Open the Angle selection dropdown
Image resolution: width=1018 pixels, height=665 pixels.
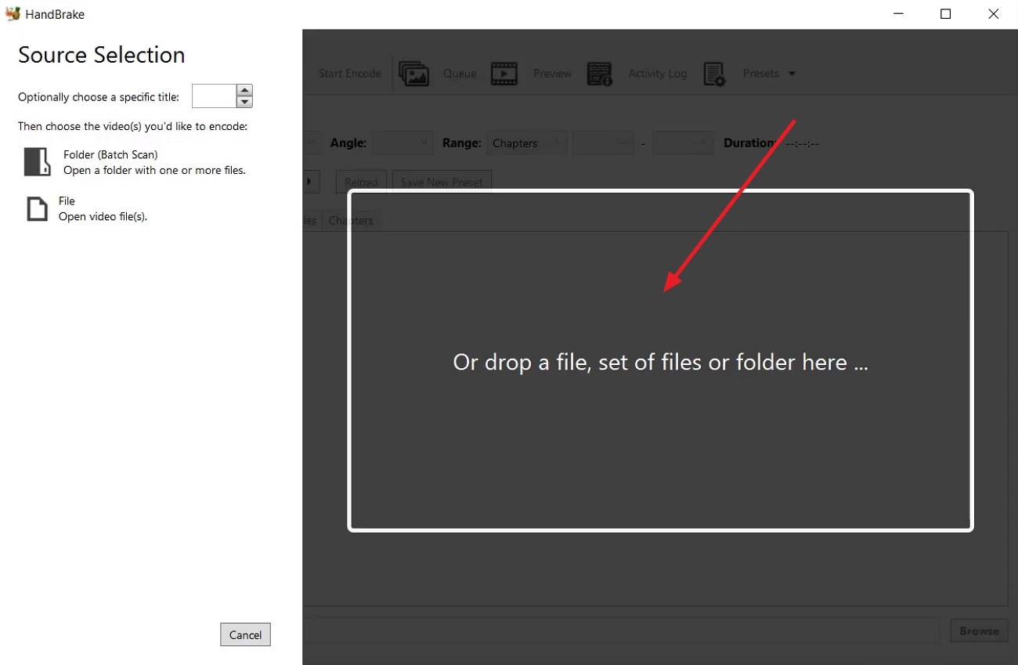[x=402, y=143]
